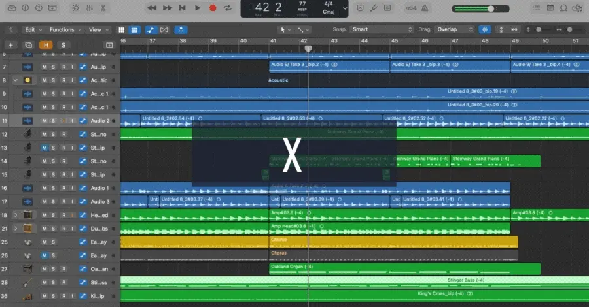This screenshot has height=307, width=589.
Task: Toggle the Flex crossed-arrows icon
Action: 164,30
